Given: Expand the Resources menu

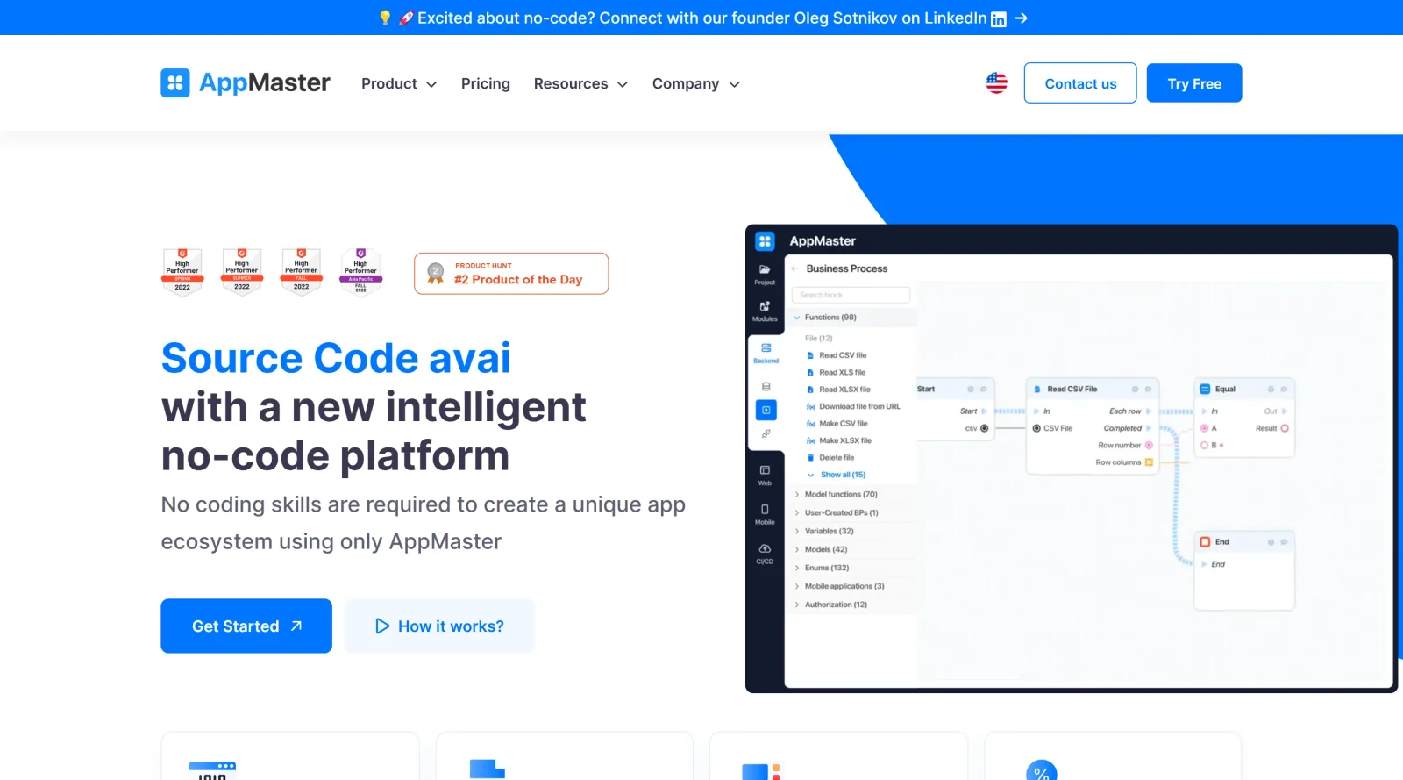Looking at the screenshot, I should [x=580, y=83].
